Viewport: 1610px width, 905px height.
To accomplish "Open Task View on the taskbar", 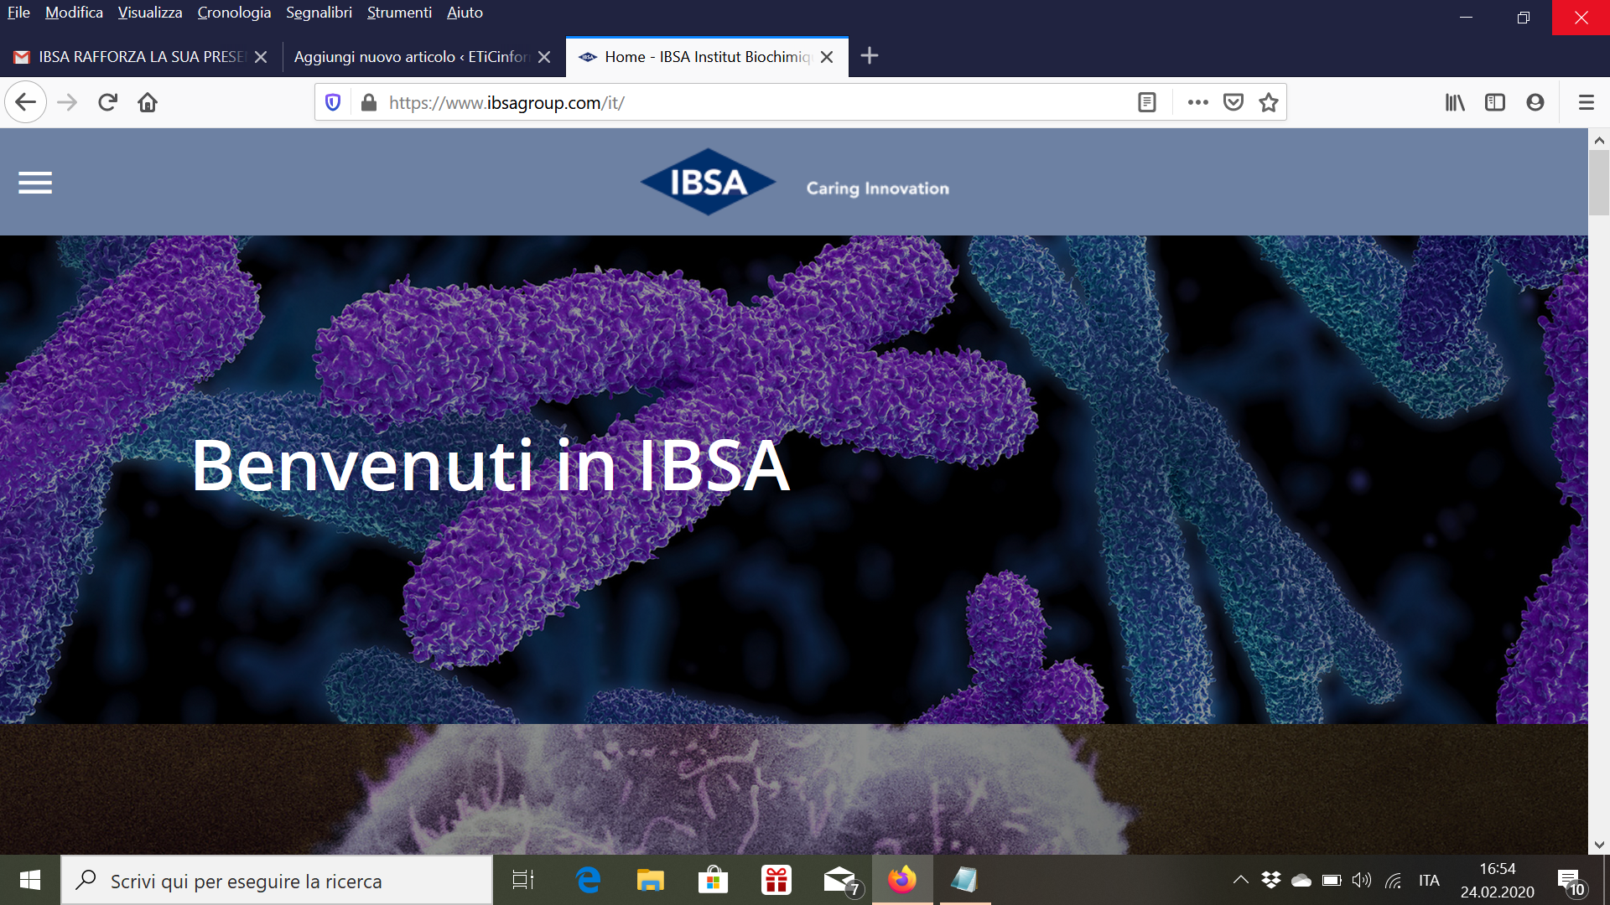I will point(523,880).
